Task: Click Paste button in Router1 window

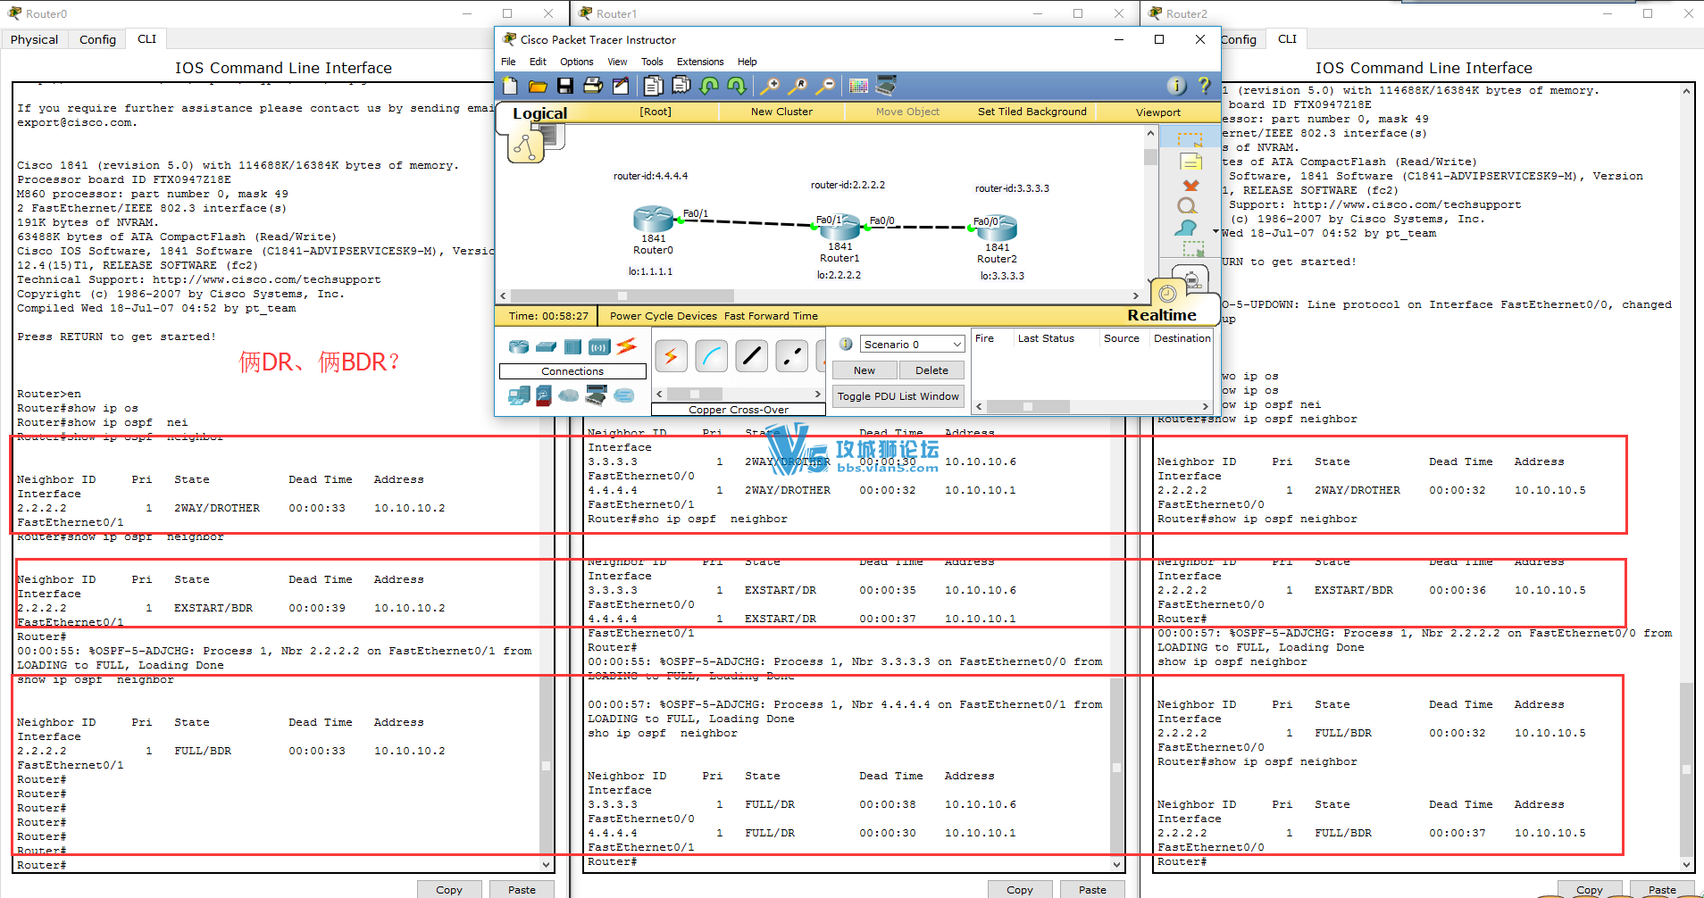Action: click(x=1092, y=889)
